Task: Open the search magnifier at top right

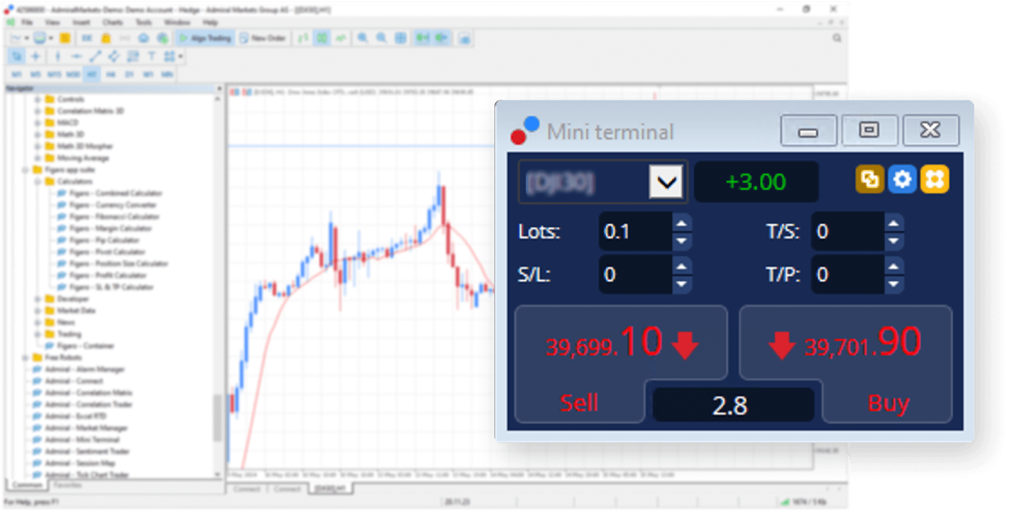Action: [837, 38]
